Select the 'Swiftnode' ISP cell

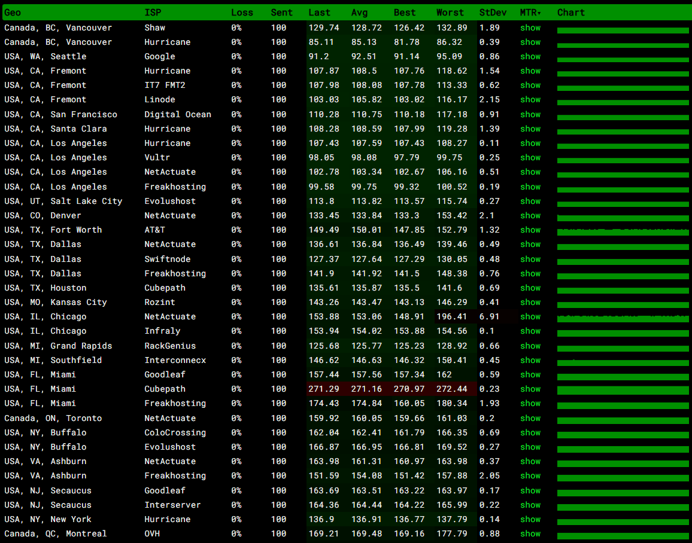[167, 259]
